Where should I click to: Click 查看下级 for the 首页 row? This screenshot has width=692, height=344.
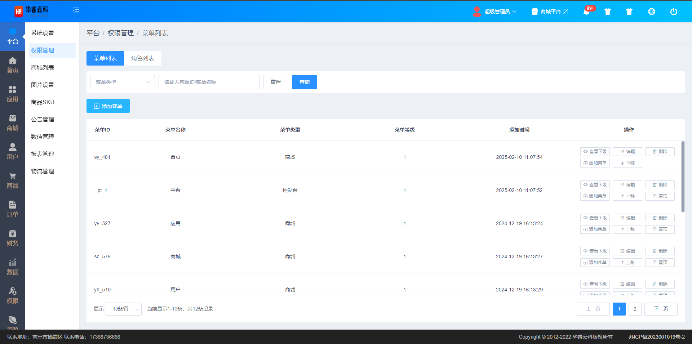[x=595, y=152]
